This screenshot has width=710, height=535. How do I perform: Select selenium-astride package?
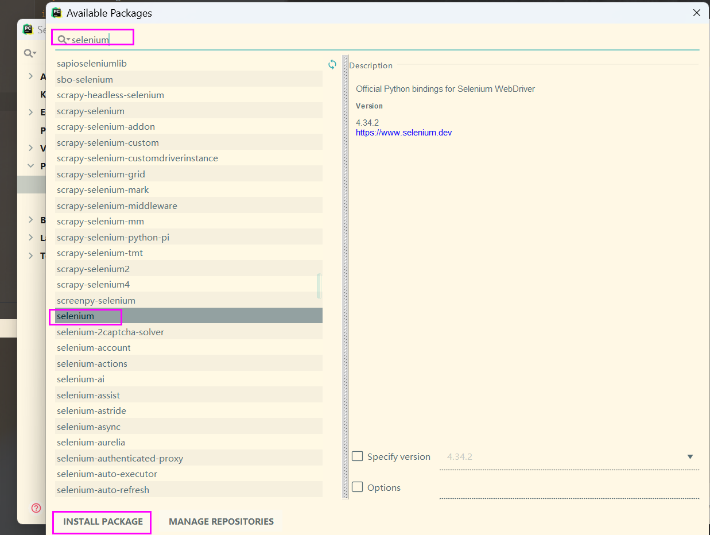click(189, 410)
